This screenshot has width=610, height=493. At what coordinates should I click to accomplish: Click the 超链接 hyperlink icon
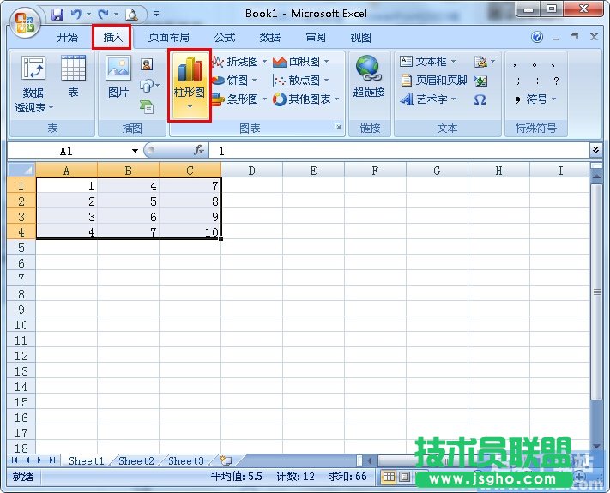click(x=368, y=77)
